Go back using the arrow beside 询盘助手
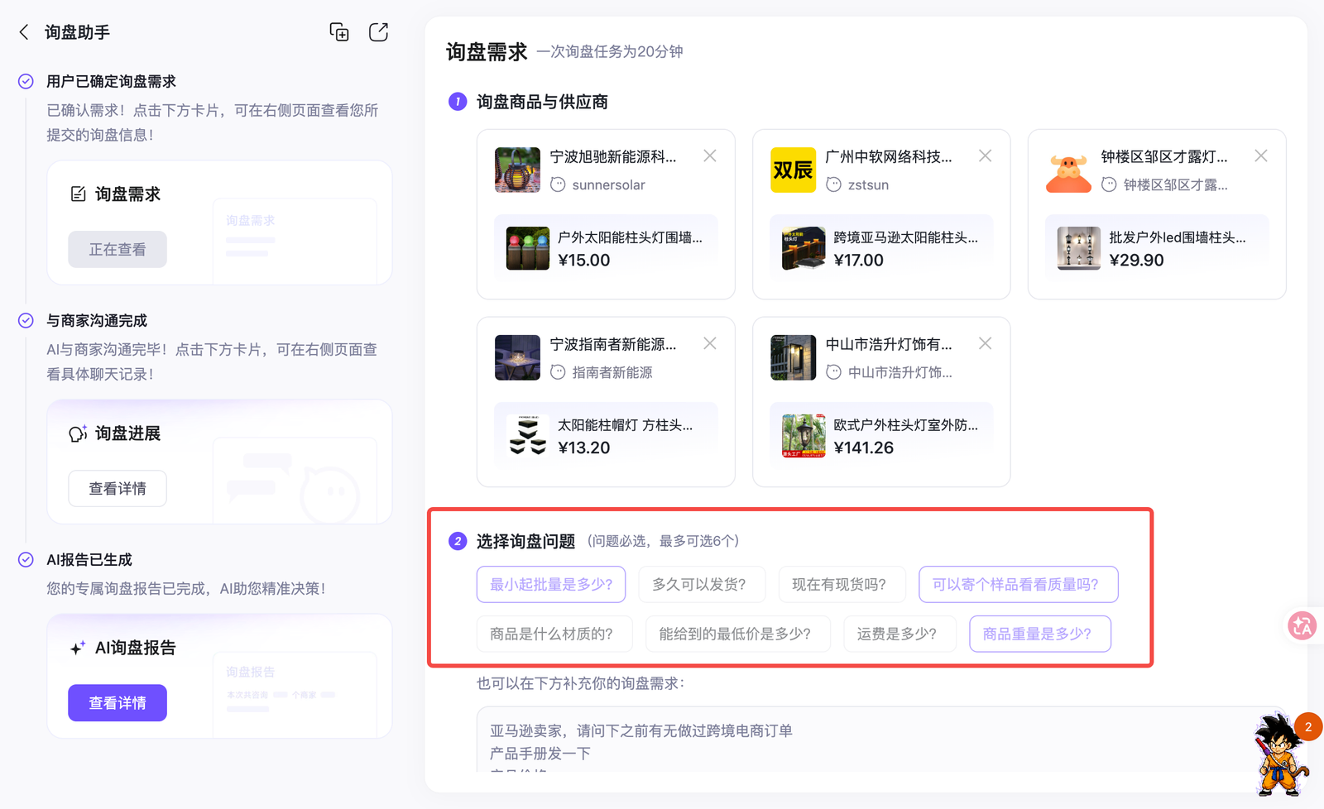The image size is (1324, 809). pyautogui.click(x=24, y=32)
